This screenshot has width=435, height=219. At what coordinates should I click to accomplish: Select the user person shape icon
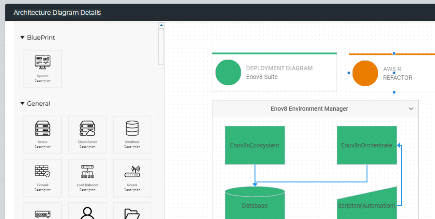tap(87, 212)
